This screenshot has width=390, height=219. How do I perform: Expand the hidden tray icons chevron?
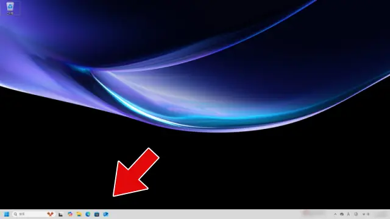point(335,214)
